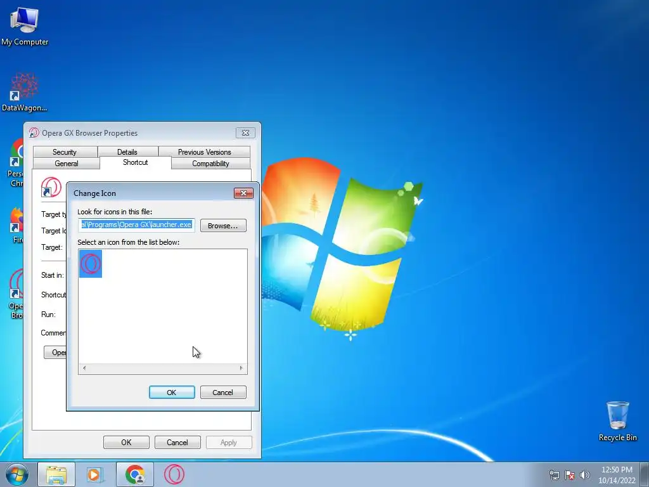Select DataWagon desktop shortcut
This screenshot has width=649, height=487.
click(25, 92)
